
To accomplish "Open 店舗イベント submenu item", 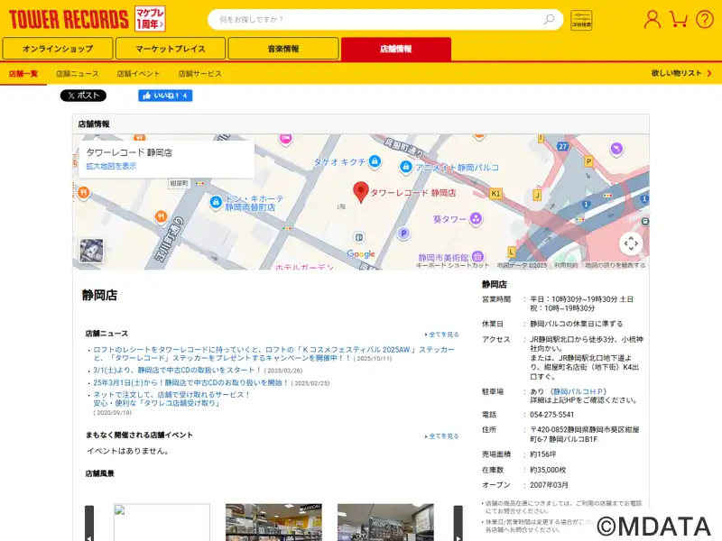I will [138, 74].
